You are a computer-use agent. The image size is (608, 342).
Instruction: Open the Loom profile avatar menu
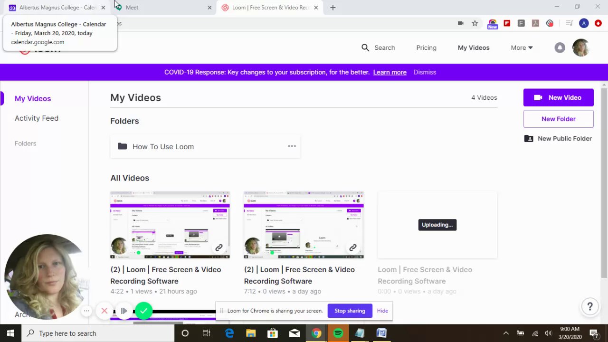coord(580,47)
